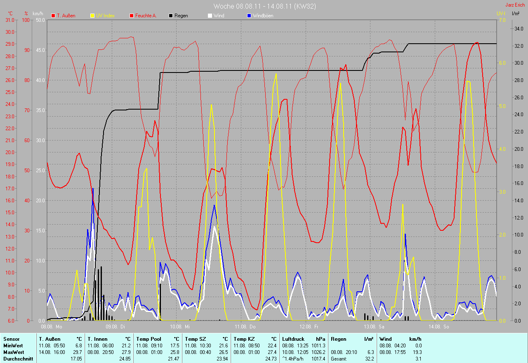This screenshot has height=363, width=528.
Task: Click the Durchschnitt row label
Action: 17,359
